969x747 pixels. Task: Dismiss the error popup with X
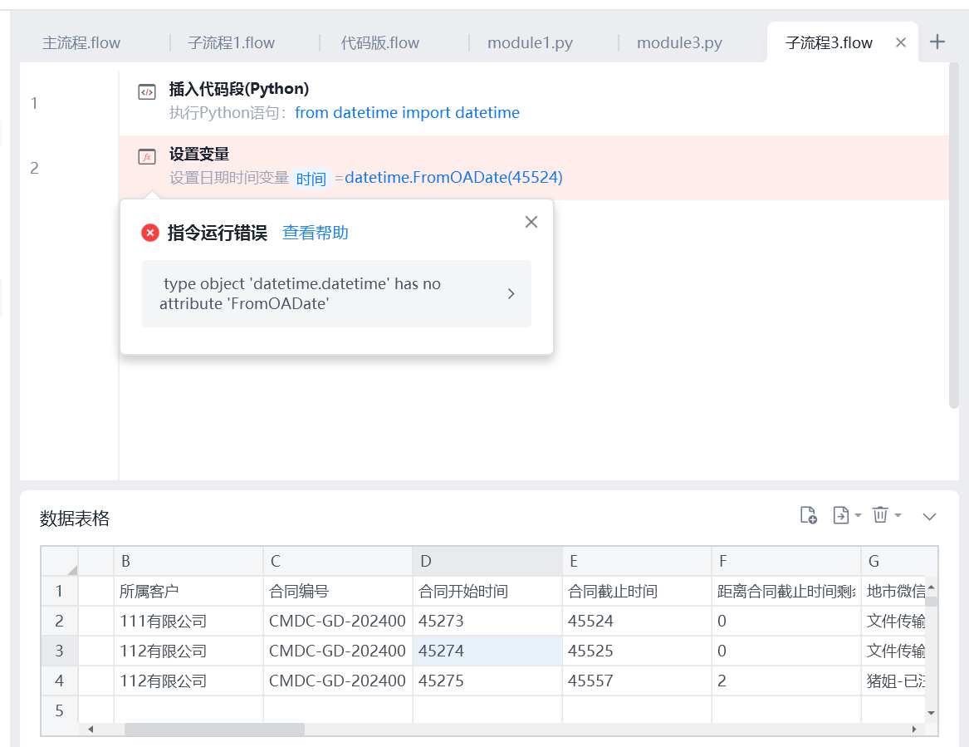[x=531, y=222]
